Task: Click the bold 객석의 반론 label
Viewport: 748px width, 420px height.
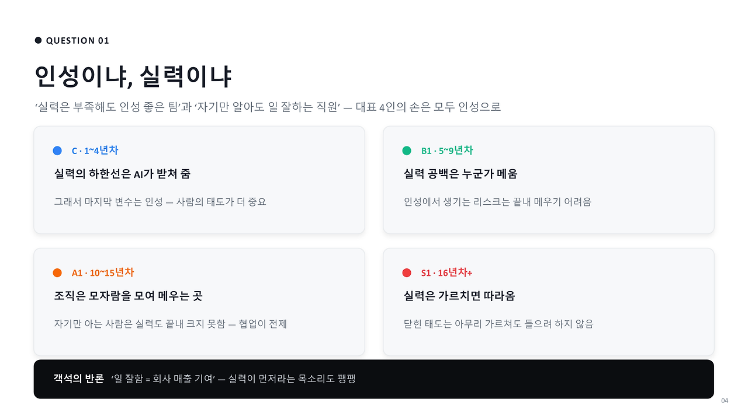Action: coord(78,379)
